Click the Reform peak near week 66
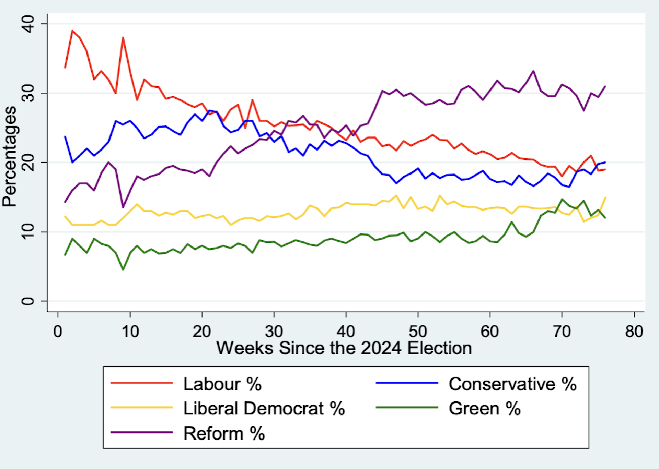This screenshot has height=469, width=659. (x=533, y=71)
